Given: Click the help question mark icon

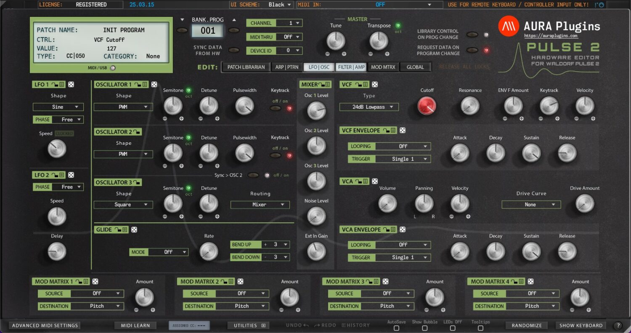Looking at the screenshot, I should (618, 325).
